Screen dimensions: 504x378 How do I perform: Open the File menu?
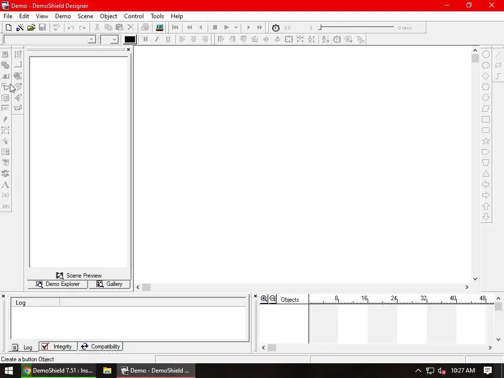pos(8,16)
